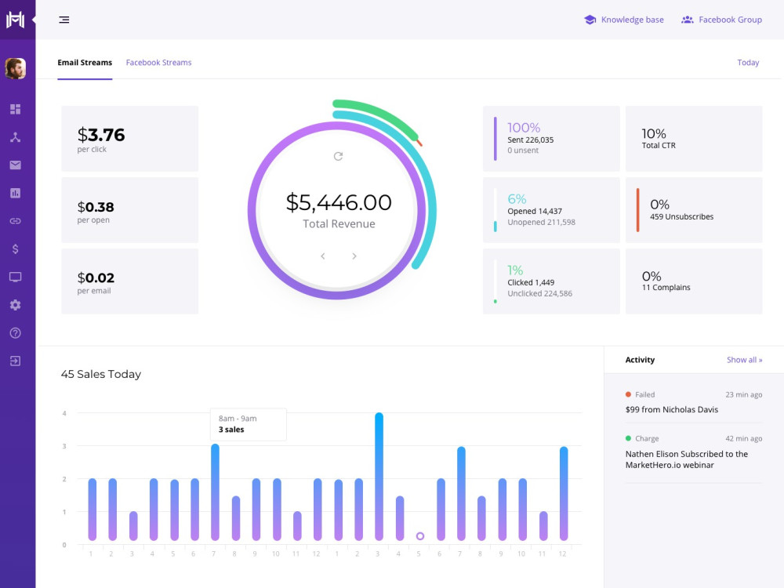Click the 10% Total CTR card

(694, 139)
